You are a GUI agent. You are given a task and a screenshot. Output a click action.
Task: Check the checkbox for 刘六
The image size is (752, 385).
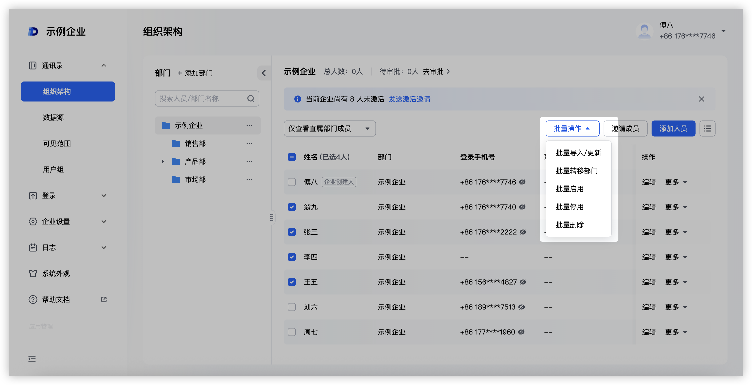(292, 307)
